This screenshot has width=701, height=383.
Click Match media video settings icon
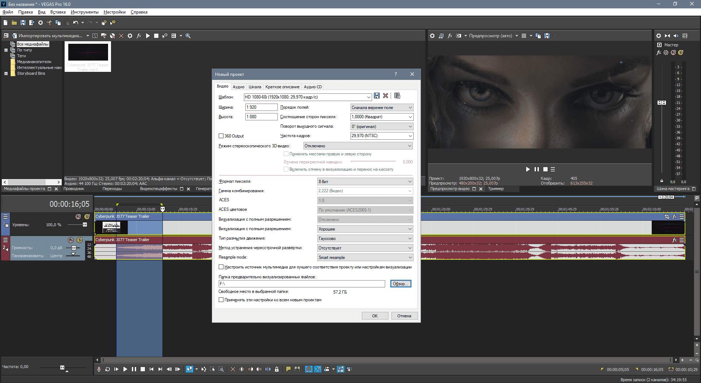pos(397,96)
